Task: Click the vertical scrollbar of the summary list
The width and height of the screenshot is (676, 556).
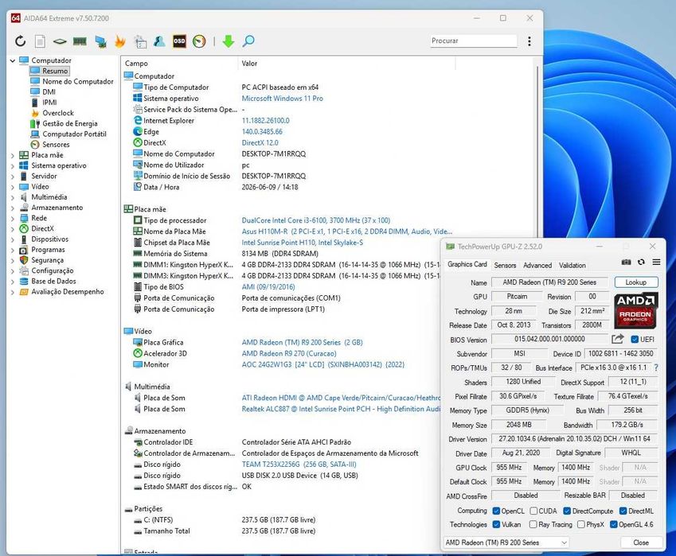Action: (537, 151)
